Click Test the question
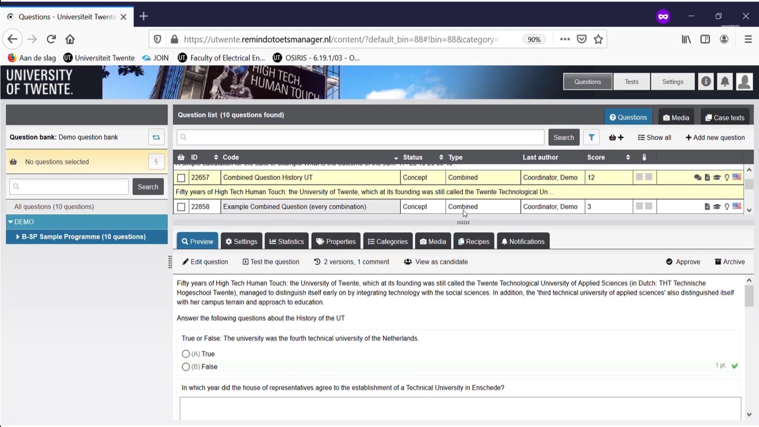Viewport: 759px width, 427px height. coord(271,262)
